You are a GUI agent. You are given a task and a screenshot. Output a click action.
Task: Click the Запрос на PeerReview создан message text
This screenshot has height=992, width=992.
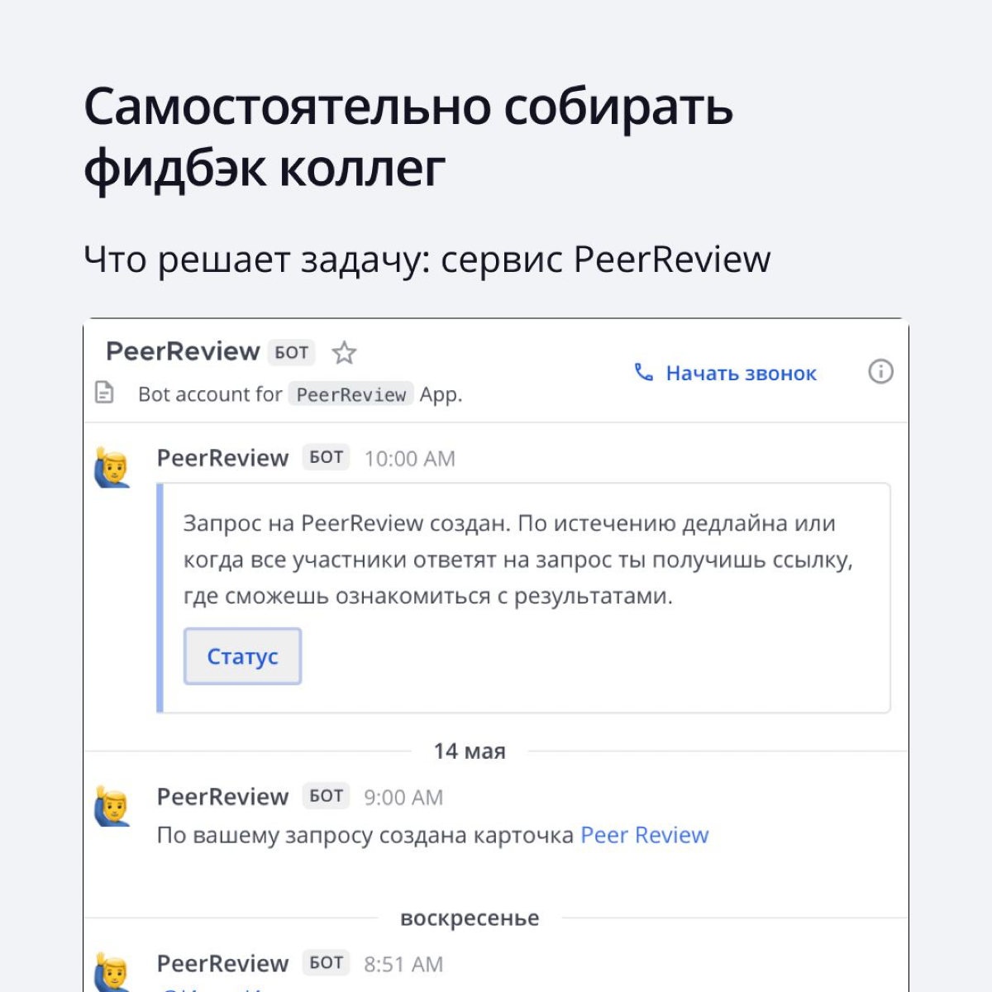(517, 560)
